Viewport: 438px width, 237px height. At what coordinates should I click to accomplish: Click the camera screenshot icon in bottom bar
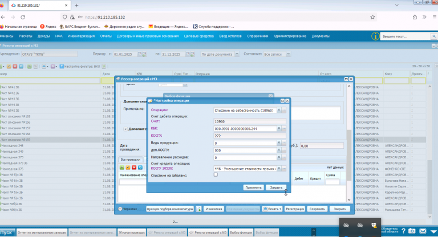pos(412,231)
